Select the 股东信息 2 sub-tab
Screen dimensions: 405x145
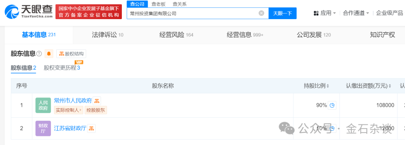point(23,68)
